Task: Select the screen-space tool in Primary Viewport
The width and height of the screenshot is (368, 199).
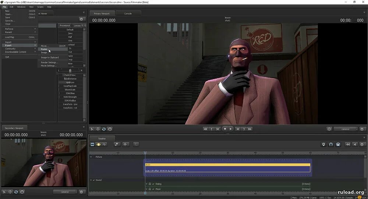Action: (110, 129)
